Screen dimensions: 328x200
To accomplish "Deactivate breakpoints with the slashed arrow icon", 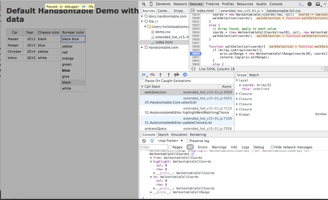I will (x=177, y=75).
